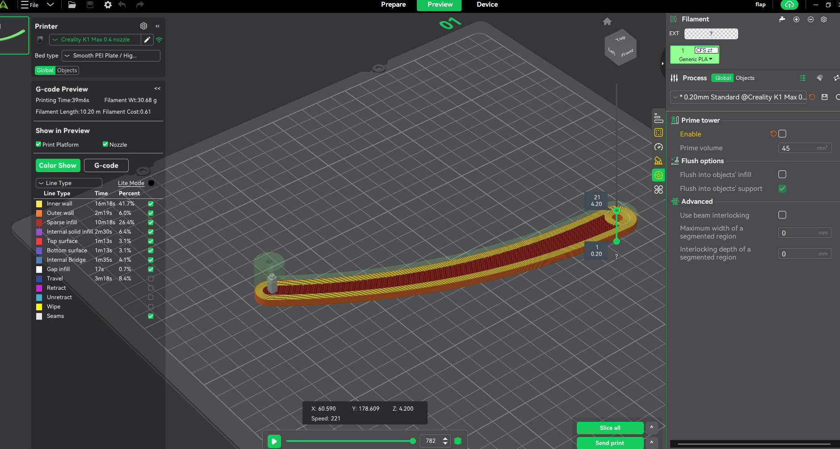Click the save process preset icon
This screenshot has height=449, width=840.
[825, 97]
